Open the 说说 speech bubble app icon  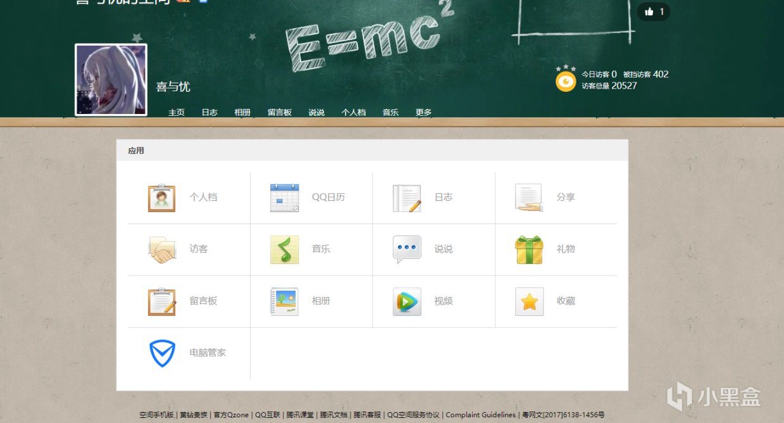tap(407, 249)
